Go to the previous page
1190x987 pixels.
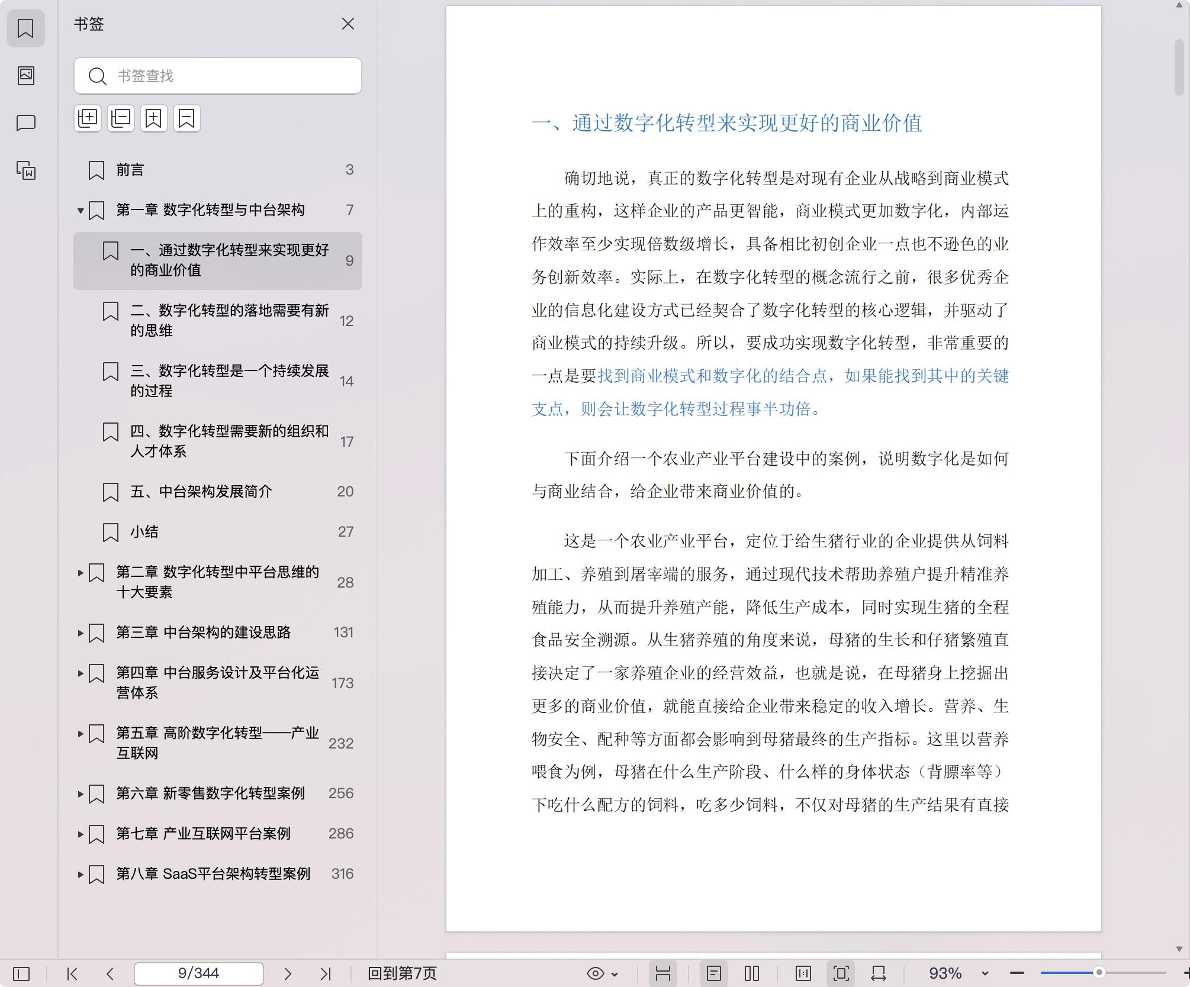(x=110, y=973)
